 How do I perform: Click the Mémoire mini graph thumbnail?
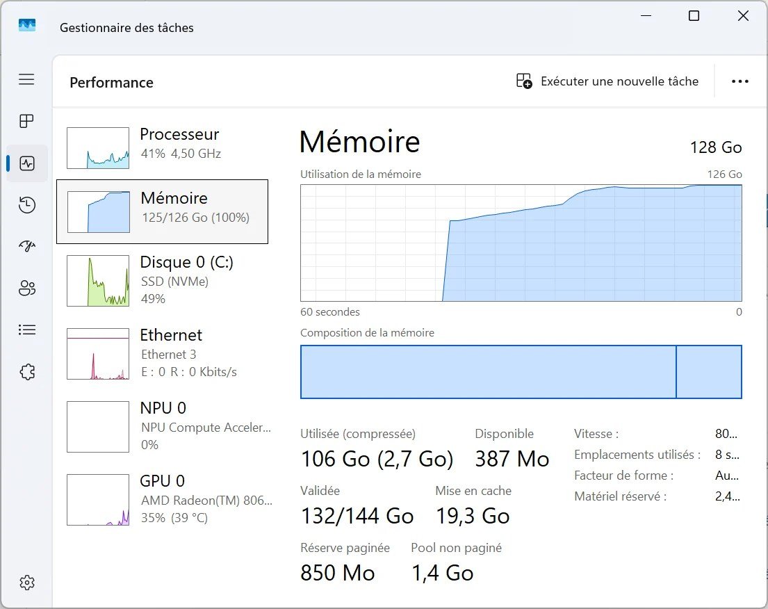pyautogui.click(x=99, y=211)
